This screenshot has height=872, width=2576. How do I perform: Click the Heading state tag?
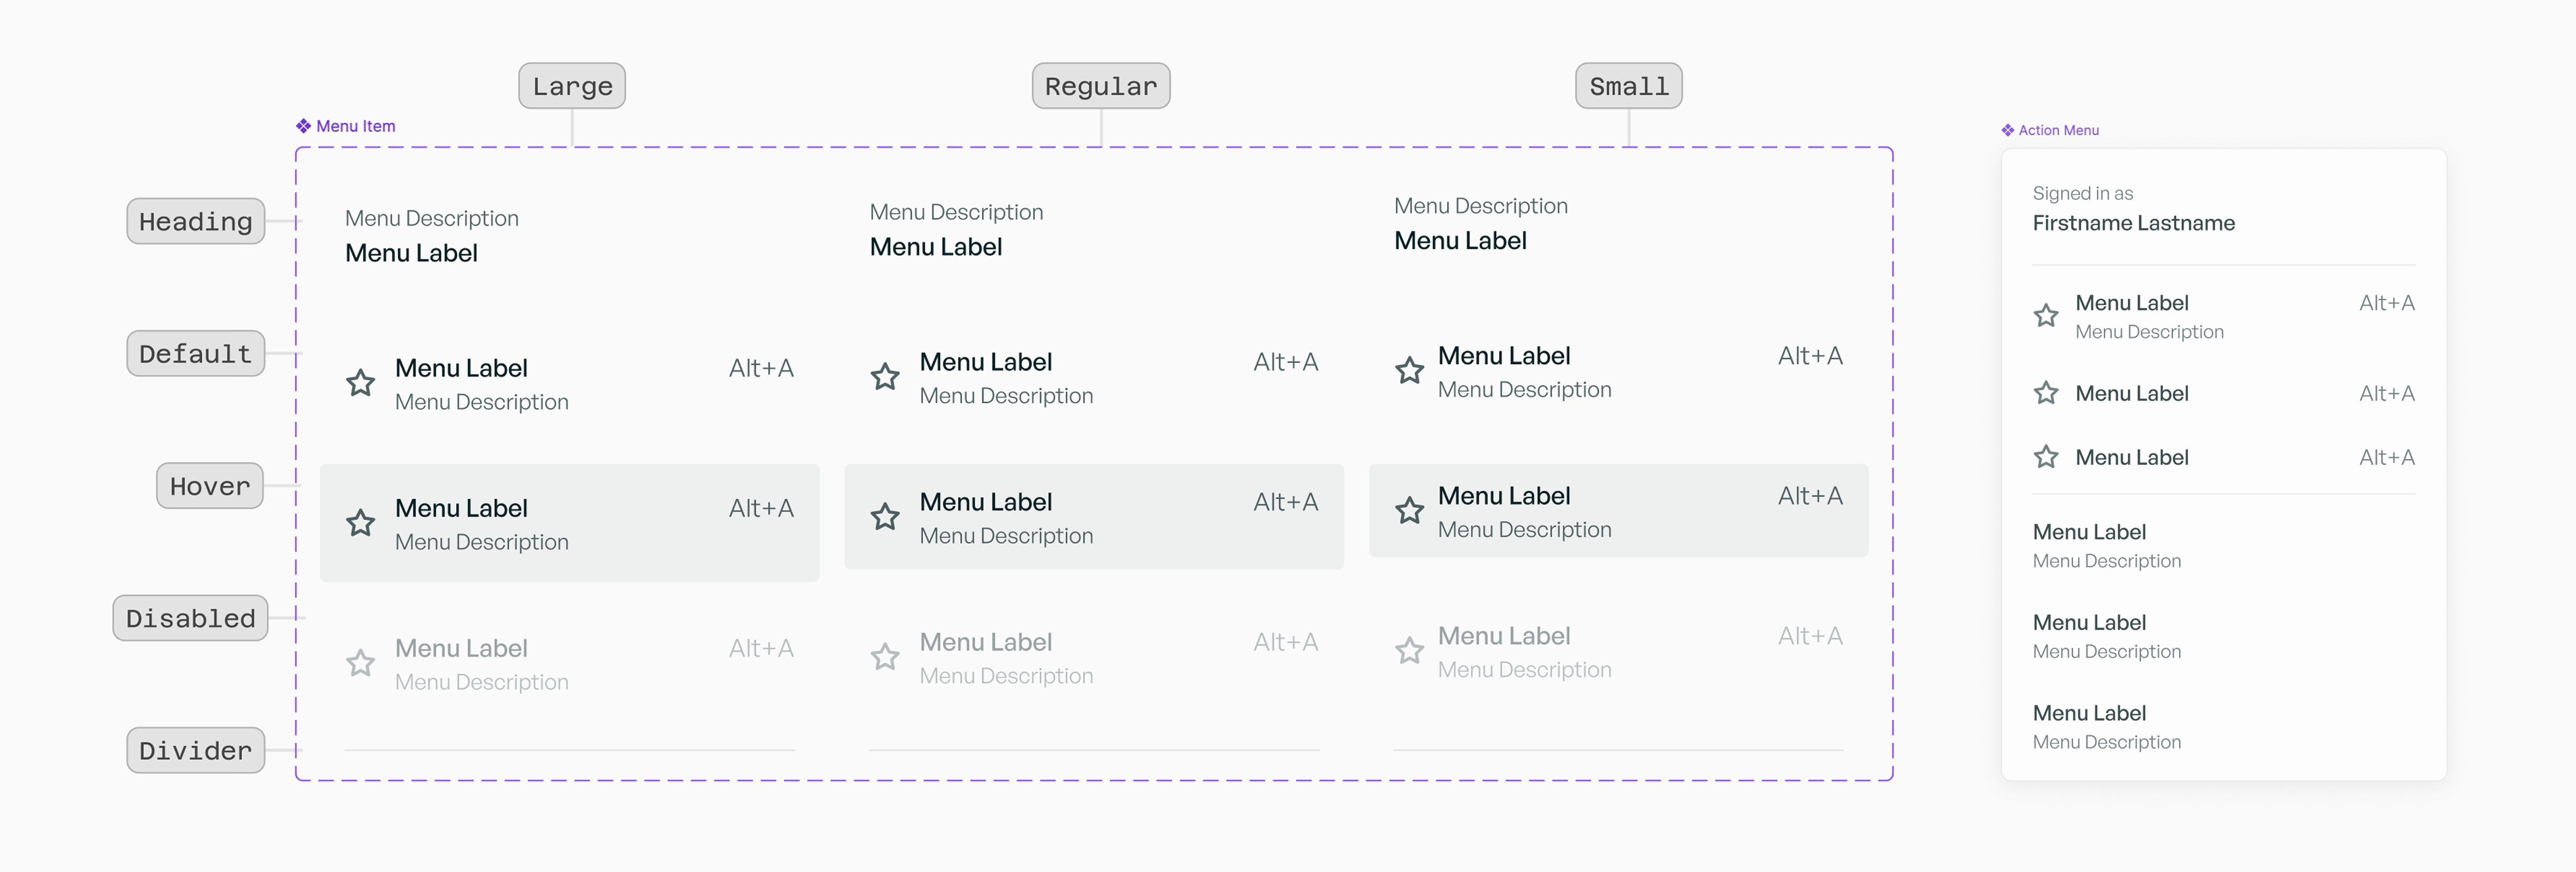pos(195,221)
